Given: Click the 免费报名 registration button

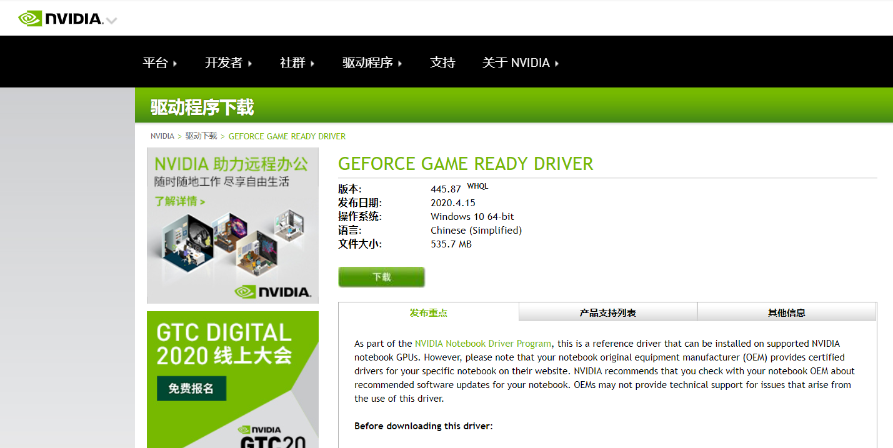Looking at the screenshot, I should (x=191, y=388).
